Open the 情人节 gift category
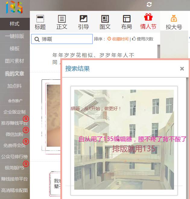 click(x=148, y=22)
